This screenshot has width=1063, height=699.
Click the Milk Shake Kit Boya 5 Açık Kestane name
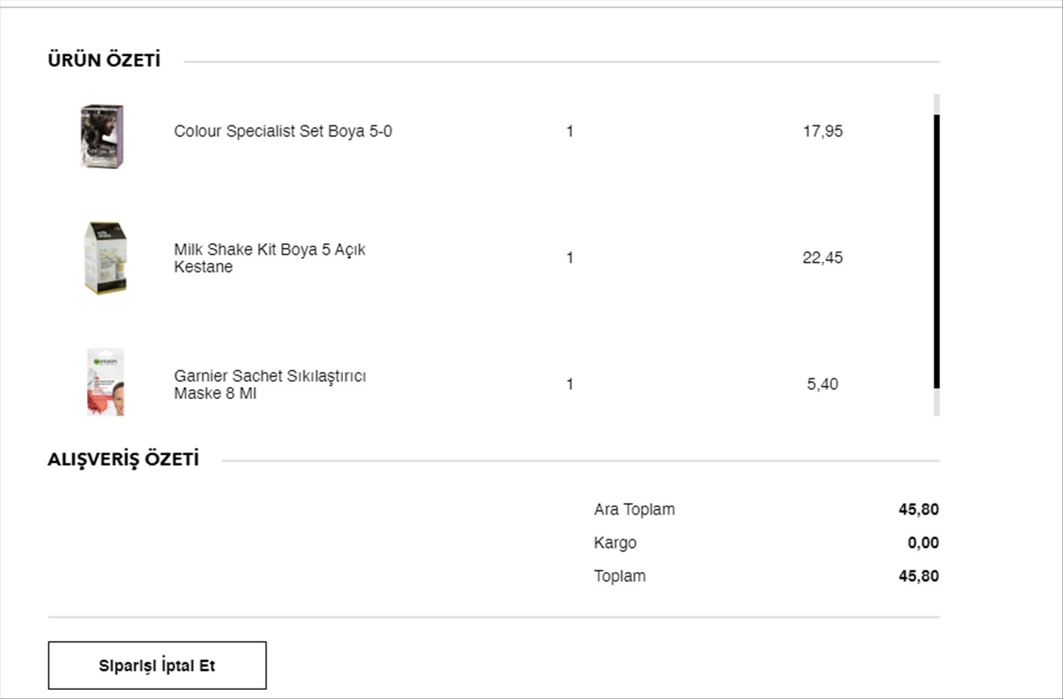tap(270, 258)
